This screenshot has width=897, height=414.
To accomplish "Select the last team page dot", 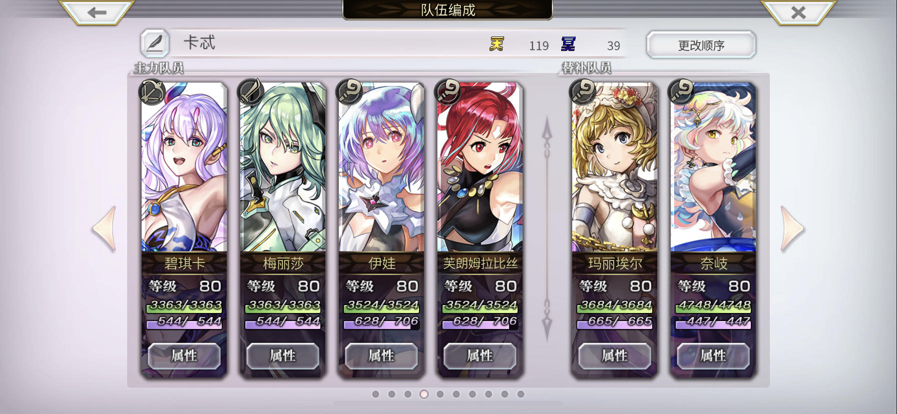I will click(521, 394).
